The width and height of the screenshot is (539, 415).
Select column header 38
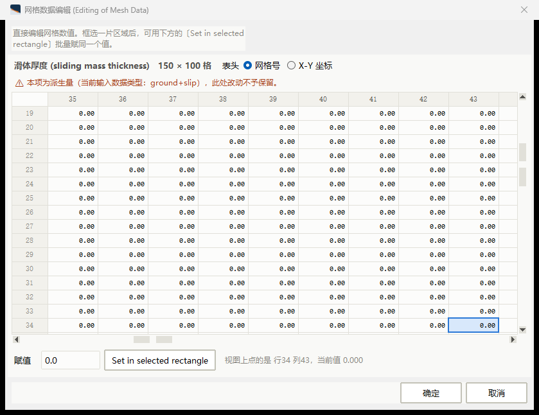click(223, 100)
